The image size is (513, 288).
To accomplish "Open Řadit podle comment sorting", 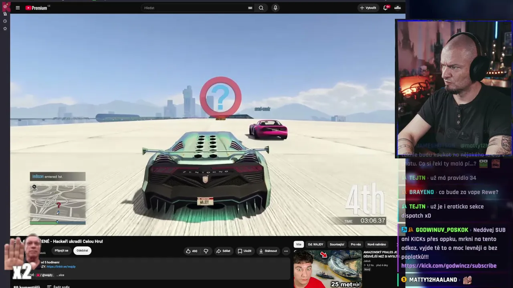I will point(58,286).
